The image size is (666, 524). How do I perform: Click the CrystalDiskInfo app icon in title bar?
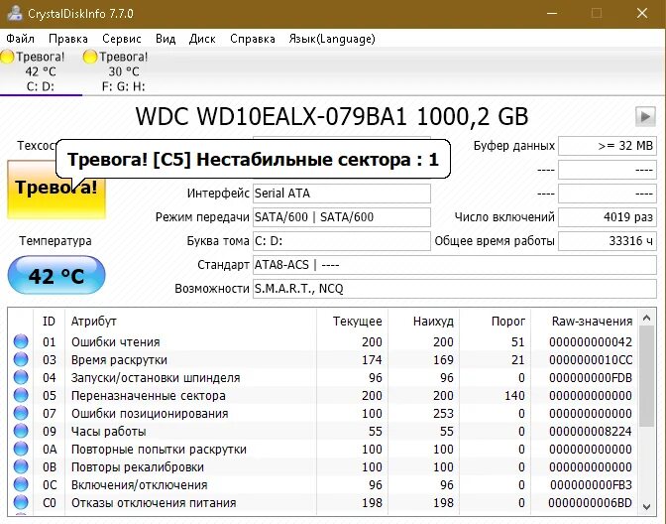pos(15,13)
